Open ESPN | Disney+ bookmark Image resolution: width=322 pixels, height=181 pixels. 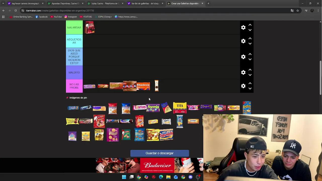[103, 17]
